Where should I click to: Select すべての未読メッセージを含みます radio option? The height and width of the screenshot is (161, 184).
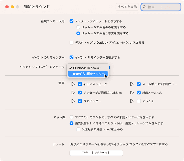coord(72,117)
